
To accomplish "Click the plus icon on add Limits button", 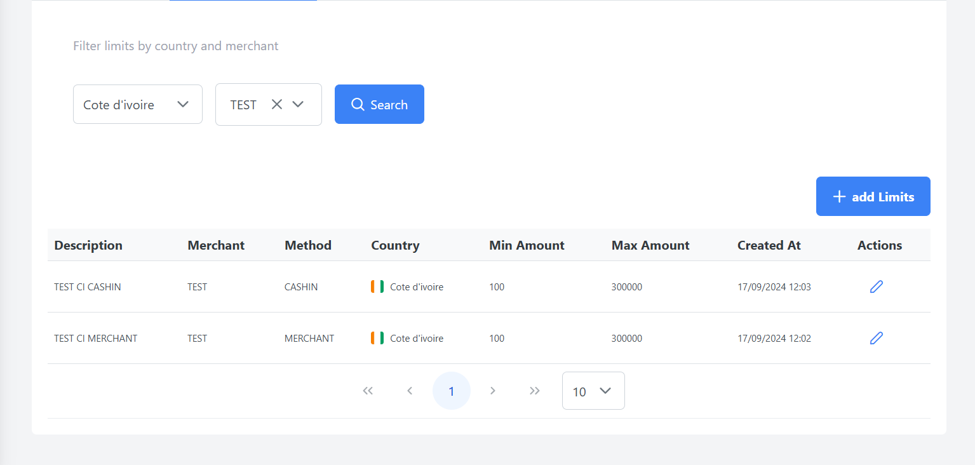I will 840,196.
